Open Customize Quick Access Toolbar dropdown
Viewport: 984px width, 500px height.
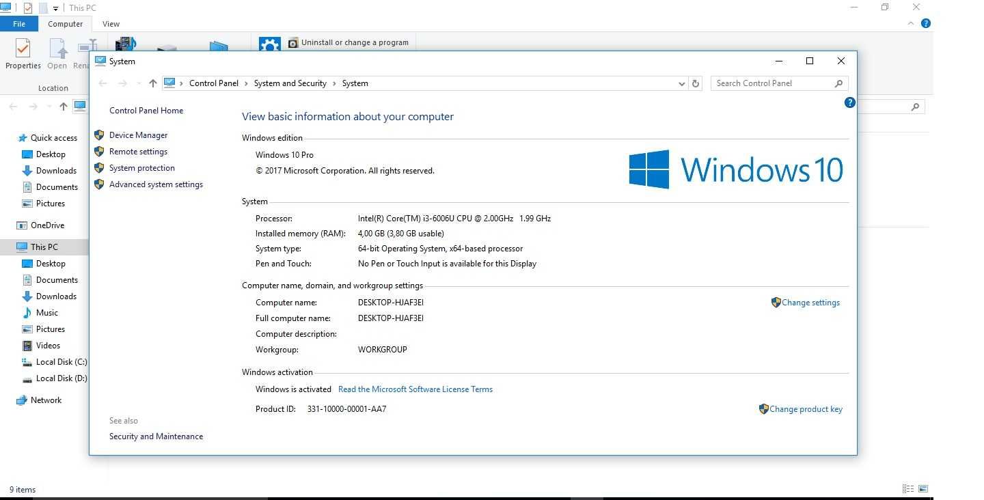[56, 9]
